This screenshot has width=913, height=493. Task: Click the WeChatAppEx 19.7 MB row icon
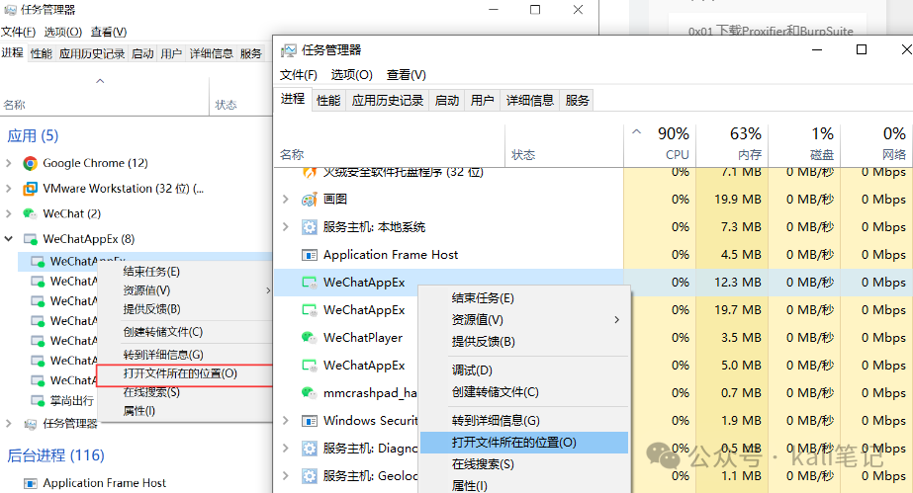point(310,310)
